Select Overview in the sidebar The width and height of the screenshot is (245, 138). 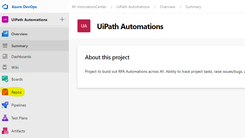click(x=19, y=34)
